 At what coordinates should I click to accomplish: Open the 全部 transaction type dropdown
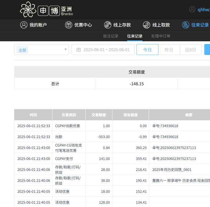[41, 50]
